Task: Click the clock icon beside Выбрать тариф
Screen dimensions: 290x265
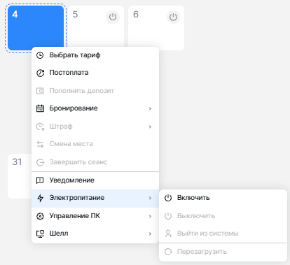Action: click(40, 55)
